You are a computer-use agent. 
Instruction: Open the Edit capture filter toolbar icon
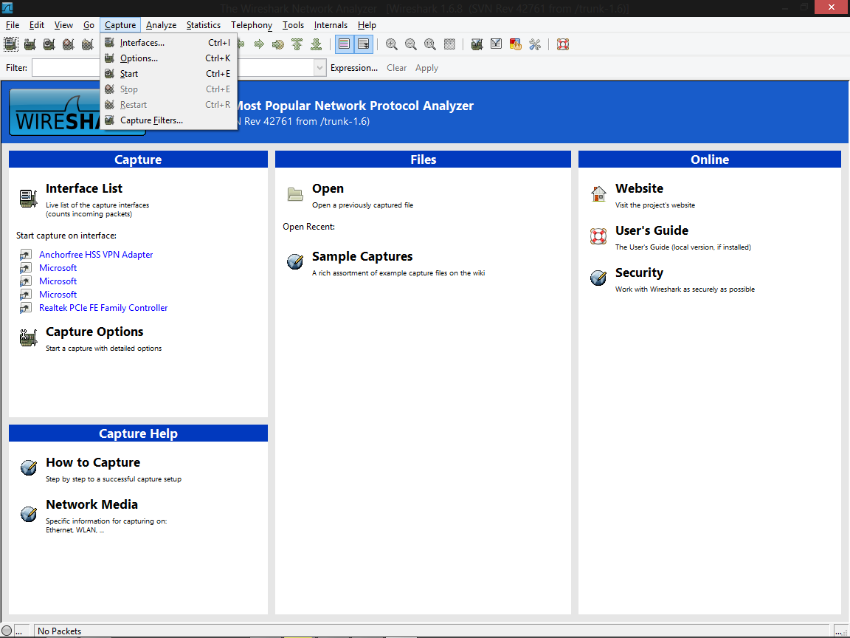477,44
